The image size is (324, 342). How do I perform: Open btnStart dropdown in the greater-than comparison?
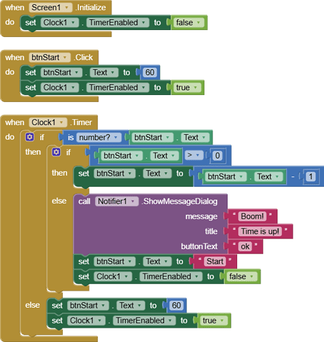point(122,156)
